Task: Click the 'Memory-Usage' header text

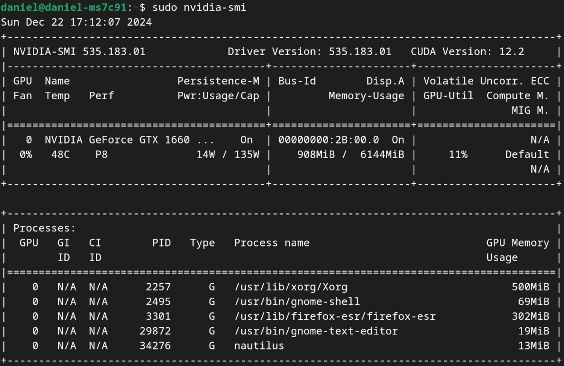Action: pyautogui.click(x=367, y=96)
